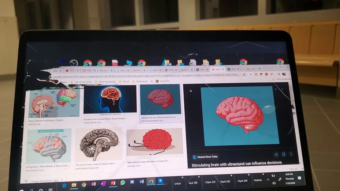This screenshot has width=340, height=191.
Task: Open Word document desktop icon
Action: [193, 63]
